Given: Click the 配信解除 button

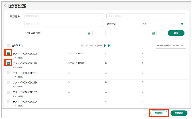Looking at the screenshot, I should click(159, 113).
